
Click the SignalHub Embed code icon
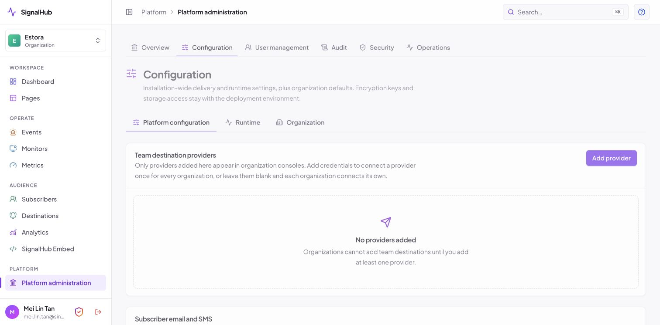[13, 249]
